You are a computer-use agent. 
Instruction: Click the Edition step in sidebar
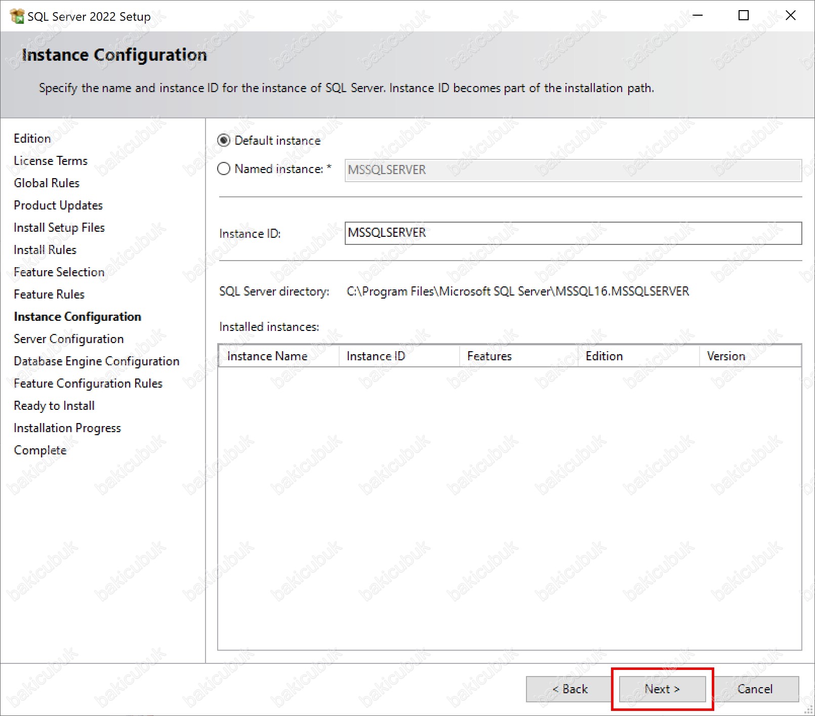click(32, 138)
